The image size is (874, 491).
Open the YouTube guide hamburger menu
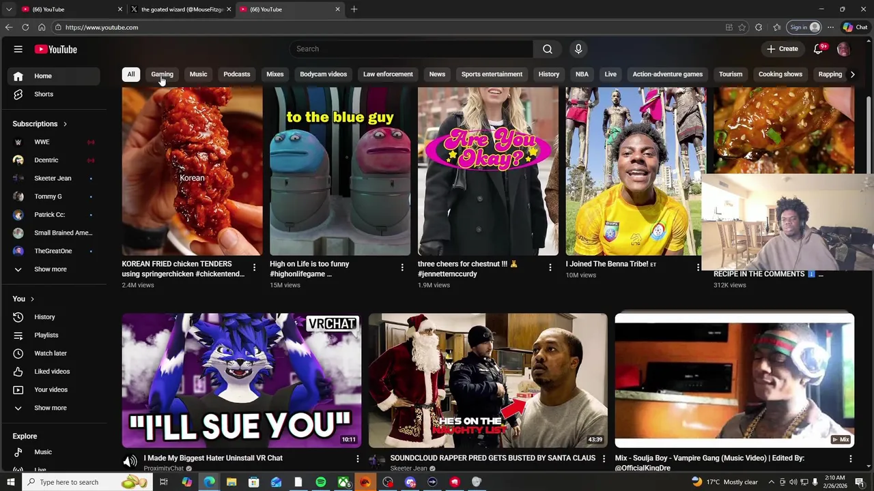pos(18,49)
